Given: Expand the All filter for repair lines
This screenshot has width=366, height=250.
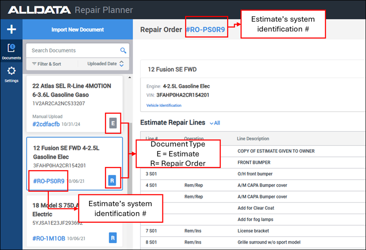Looking at the screenshot, I should pyautogui.click(x=215, y=123).
